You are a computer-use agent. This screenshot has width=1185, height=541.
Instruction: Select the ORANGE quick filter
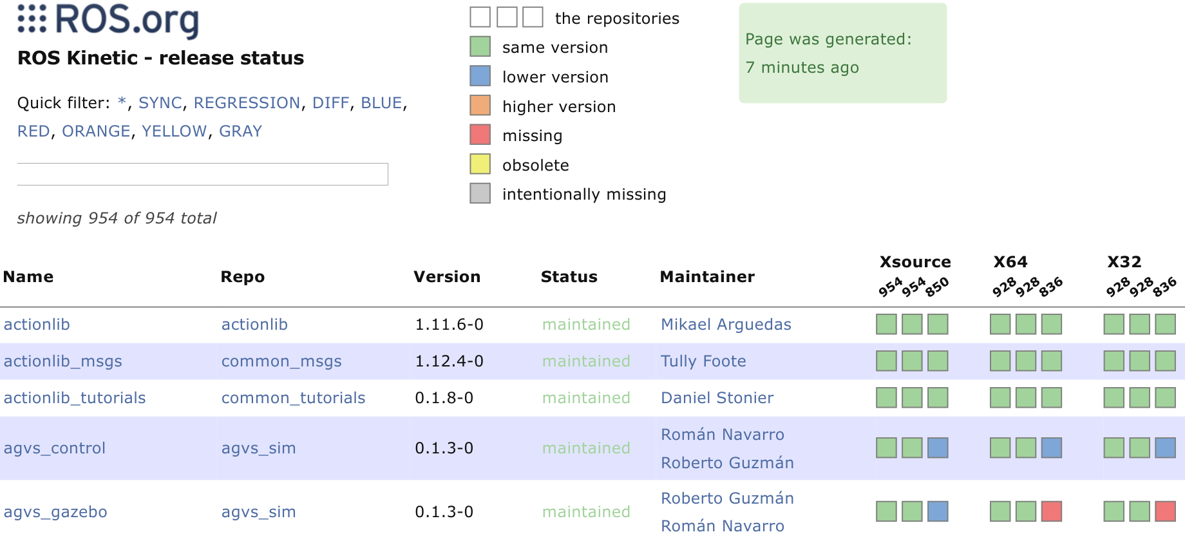tap(96, 131)
